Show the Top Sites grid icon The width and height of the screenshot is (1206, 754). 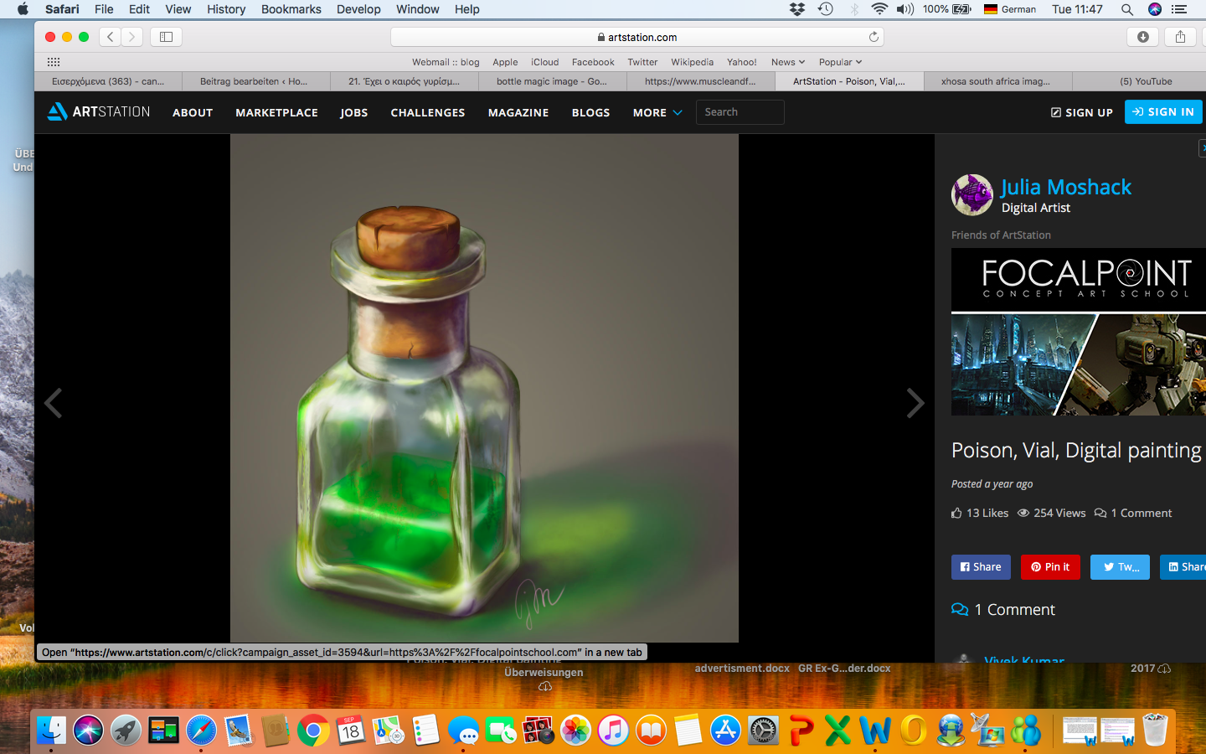[x=54, y=62]
